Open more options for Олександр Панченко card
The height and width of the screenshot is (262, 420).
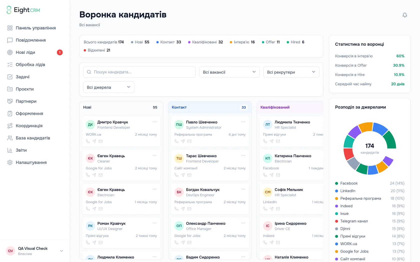click(243, 223)
